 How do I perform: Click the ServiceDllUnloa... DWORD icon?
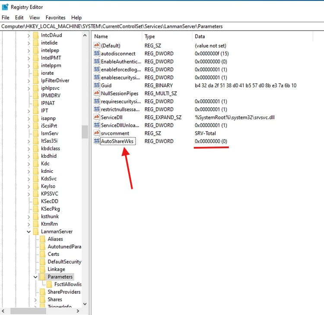click(97, 125)
